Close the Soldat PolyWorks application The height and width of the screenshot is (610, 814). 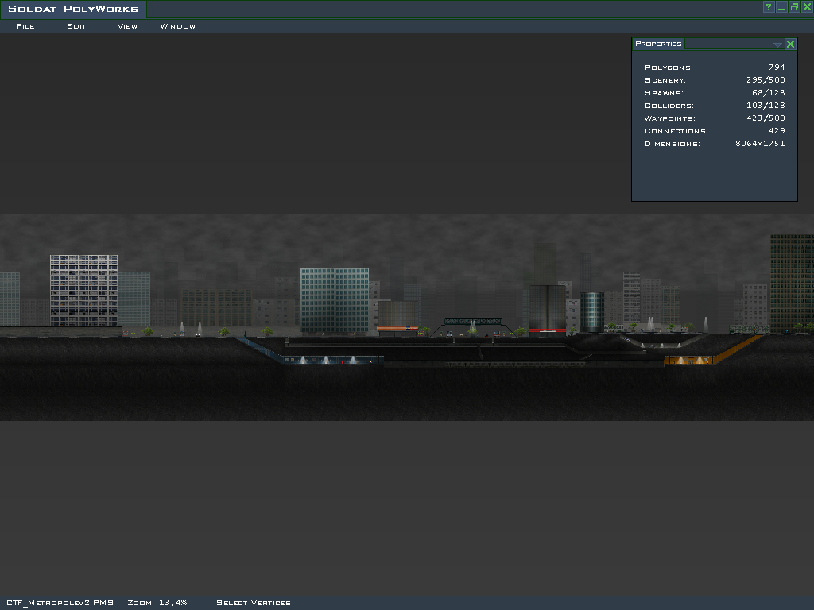coord(807,7)
